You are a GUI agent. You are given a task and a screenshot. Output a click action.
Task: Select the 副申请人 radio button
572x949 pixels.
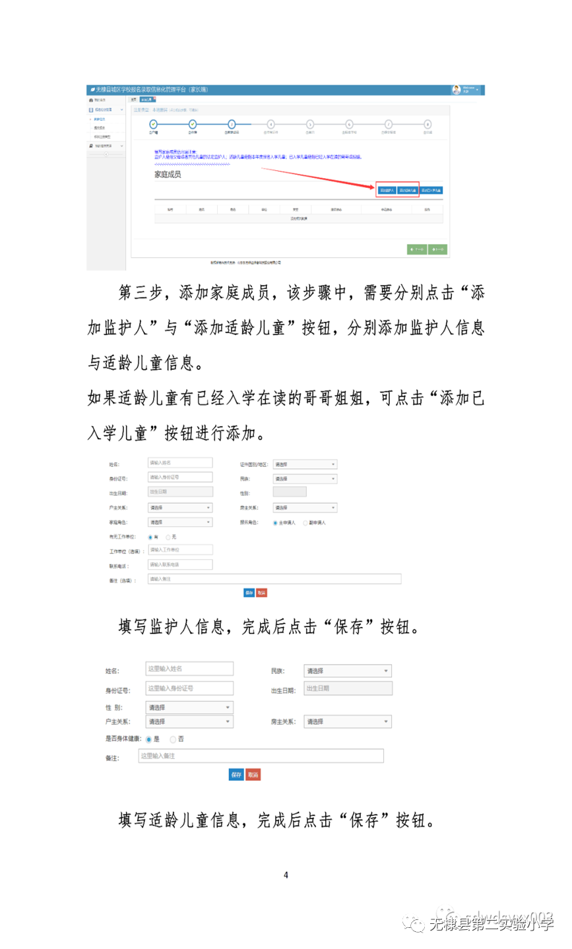coord(305,523)
